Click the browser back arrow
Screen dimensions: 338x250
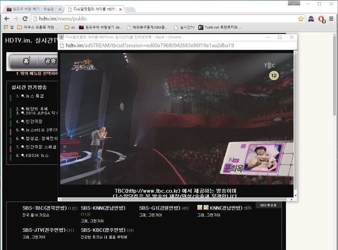pos(7,19)
